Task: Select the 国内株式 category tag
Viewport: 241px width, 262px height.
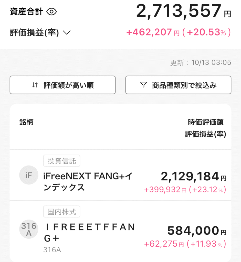Action: tap(62, 212)
